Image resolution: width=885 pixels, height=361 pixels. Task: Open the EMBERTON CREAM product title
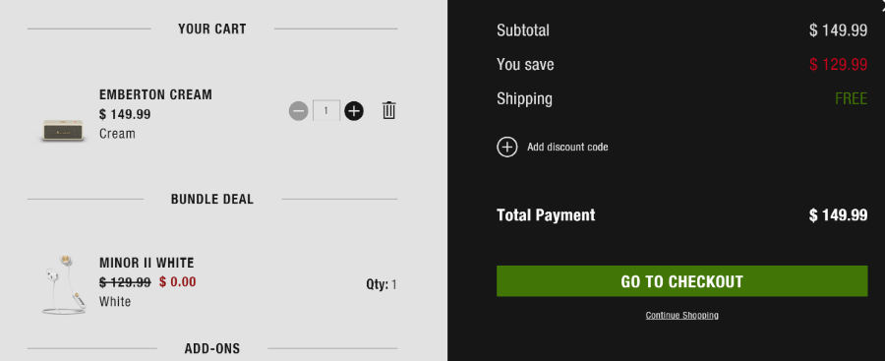155,94
